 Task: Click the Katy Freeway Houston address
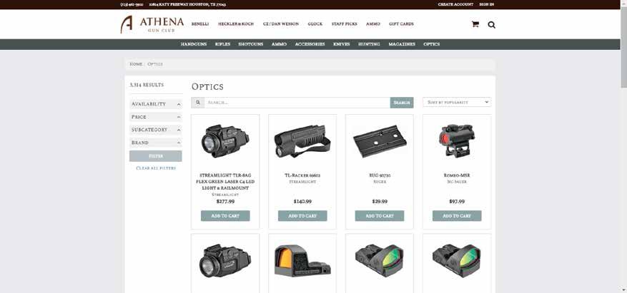(187, 4)
